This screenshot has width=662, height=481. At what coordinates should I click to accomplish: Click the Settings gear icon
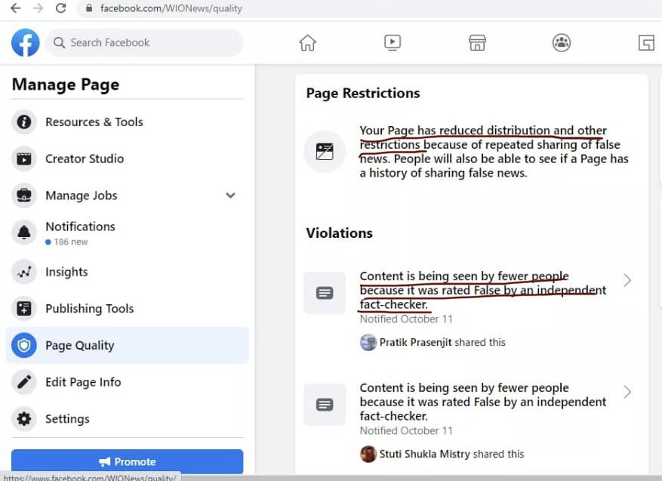coord(24,419)
